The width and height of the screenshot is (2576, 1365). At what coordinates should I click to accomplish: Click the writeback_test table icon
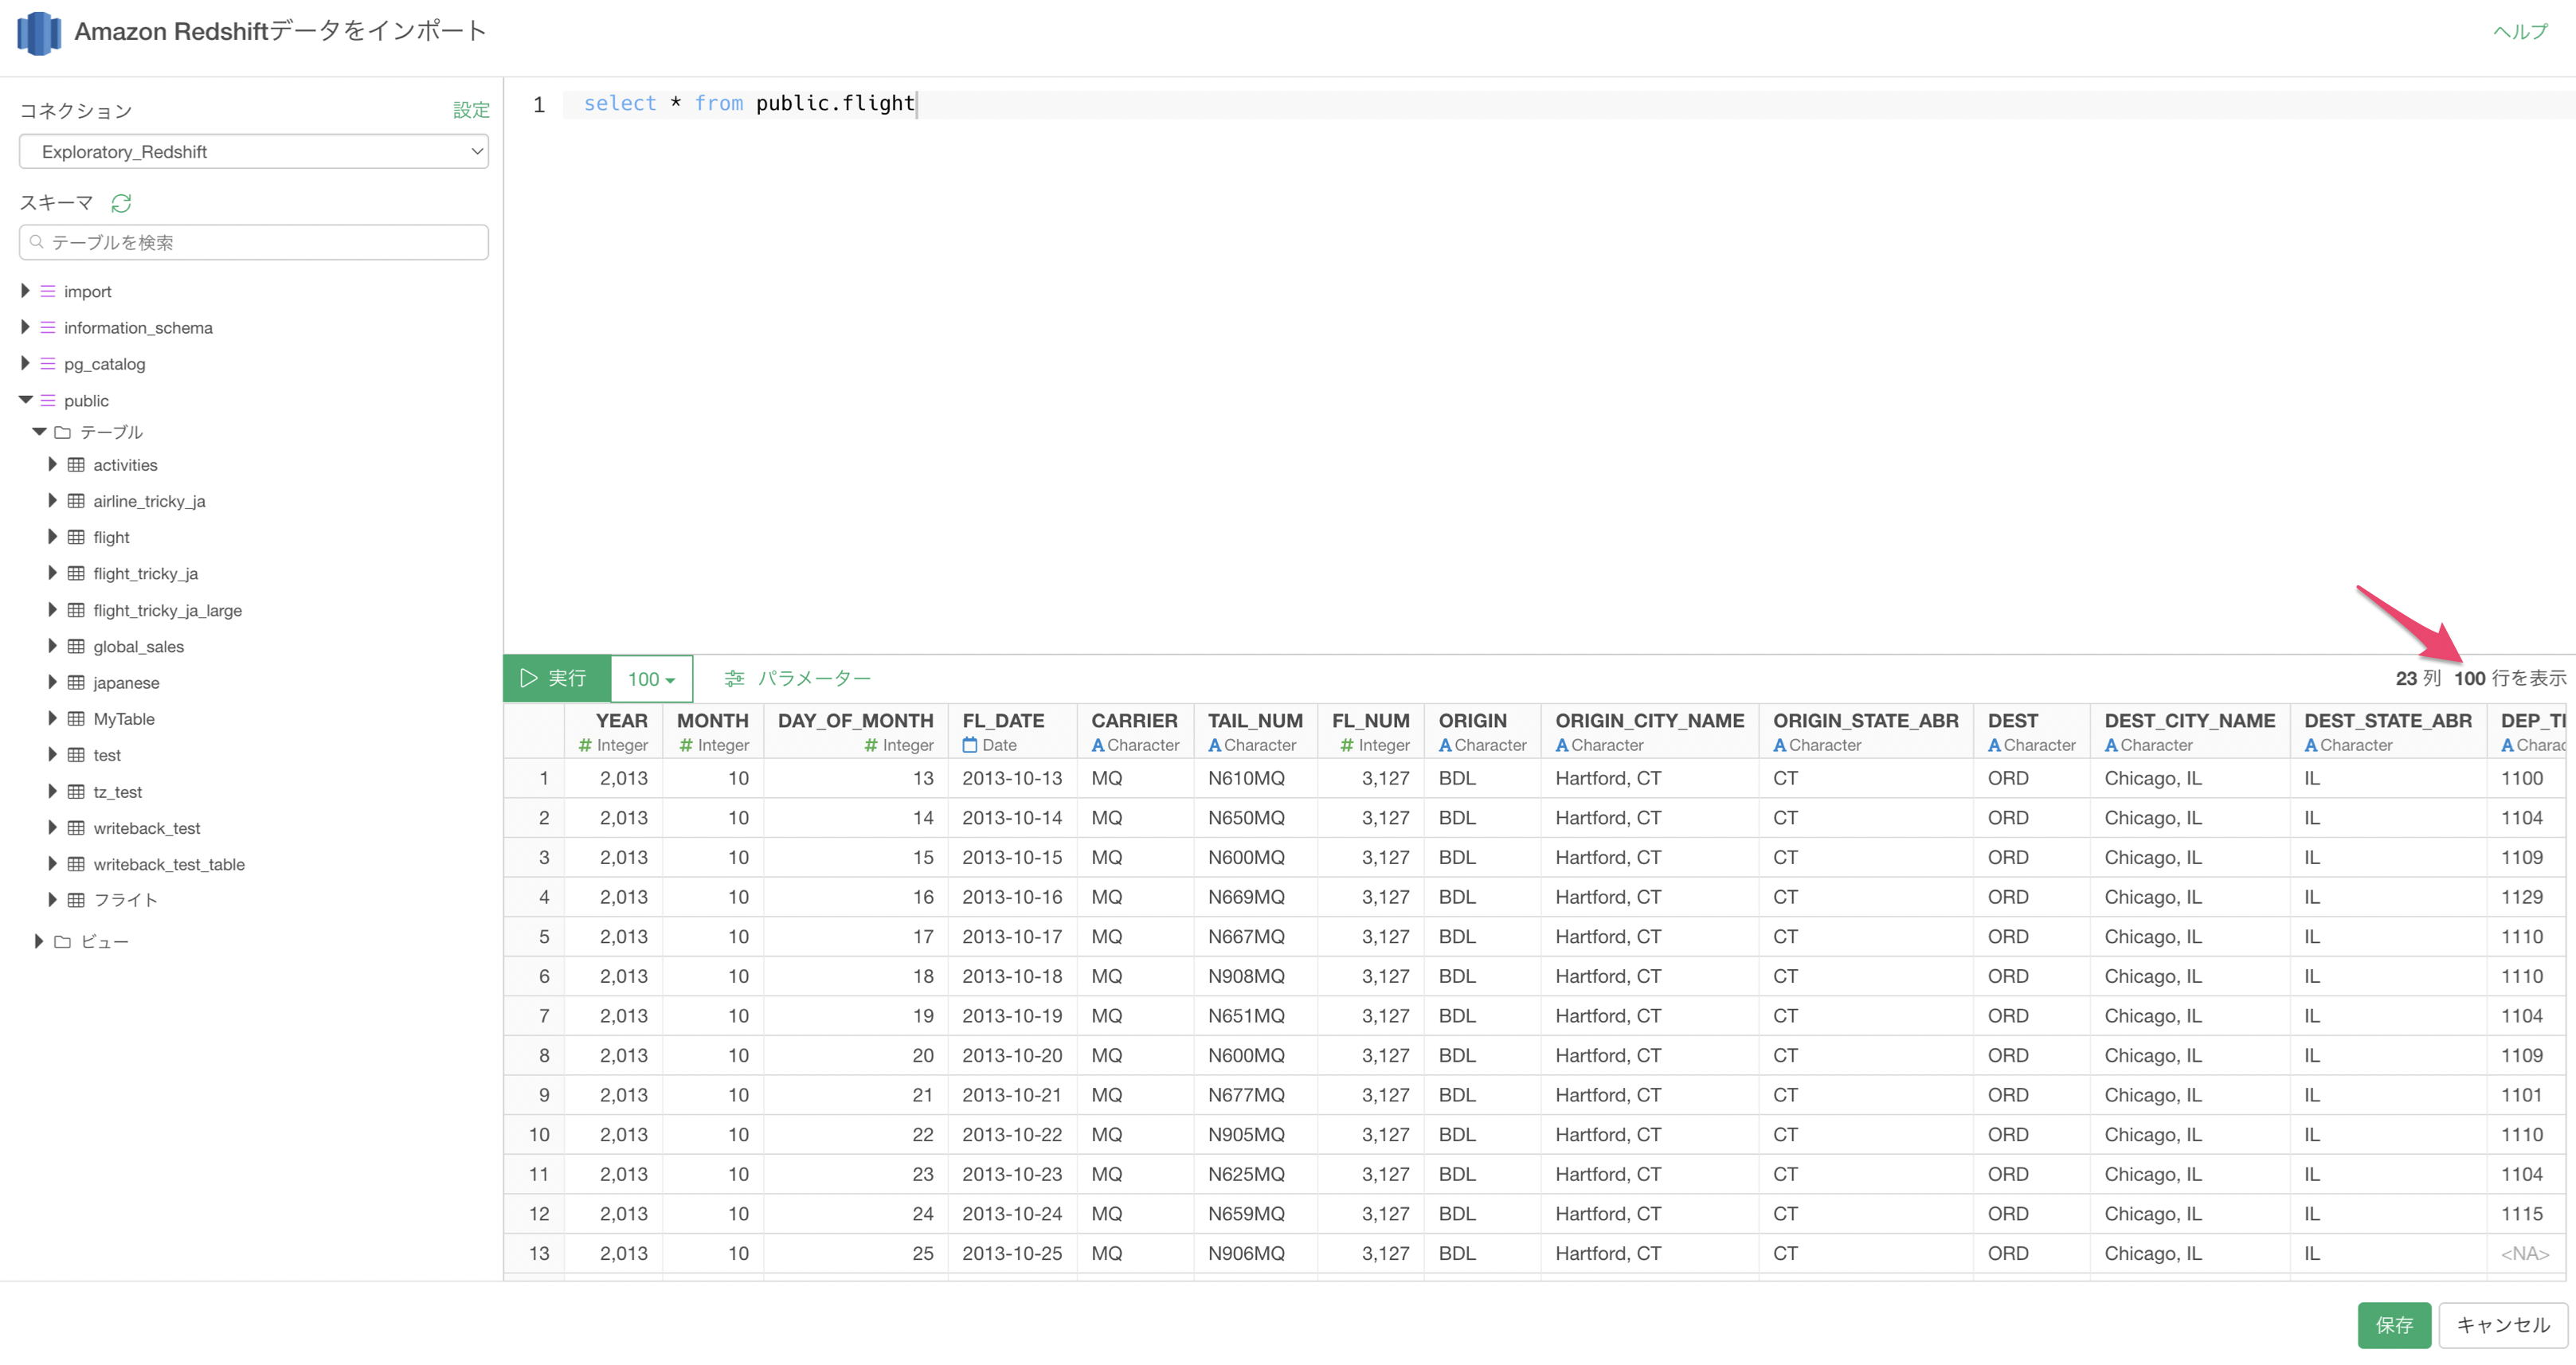tap(76, 828)
